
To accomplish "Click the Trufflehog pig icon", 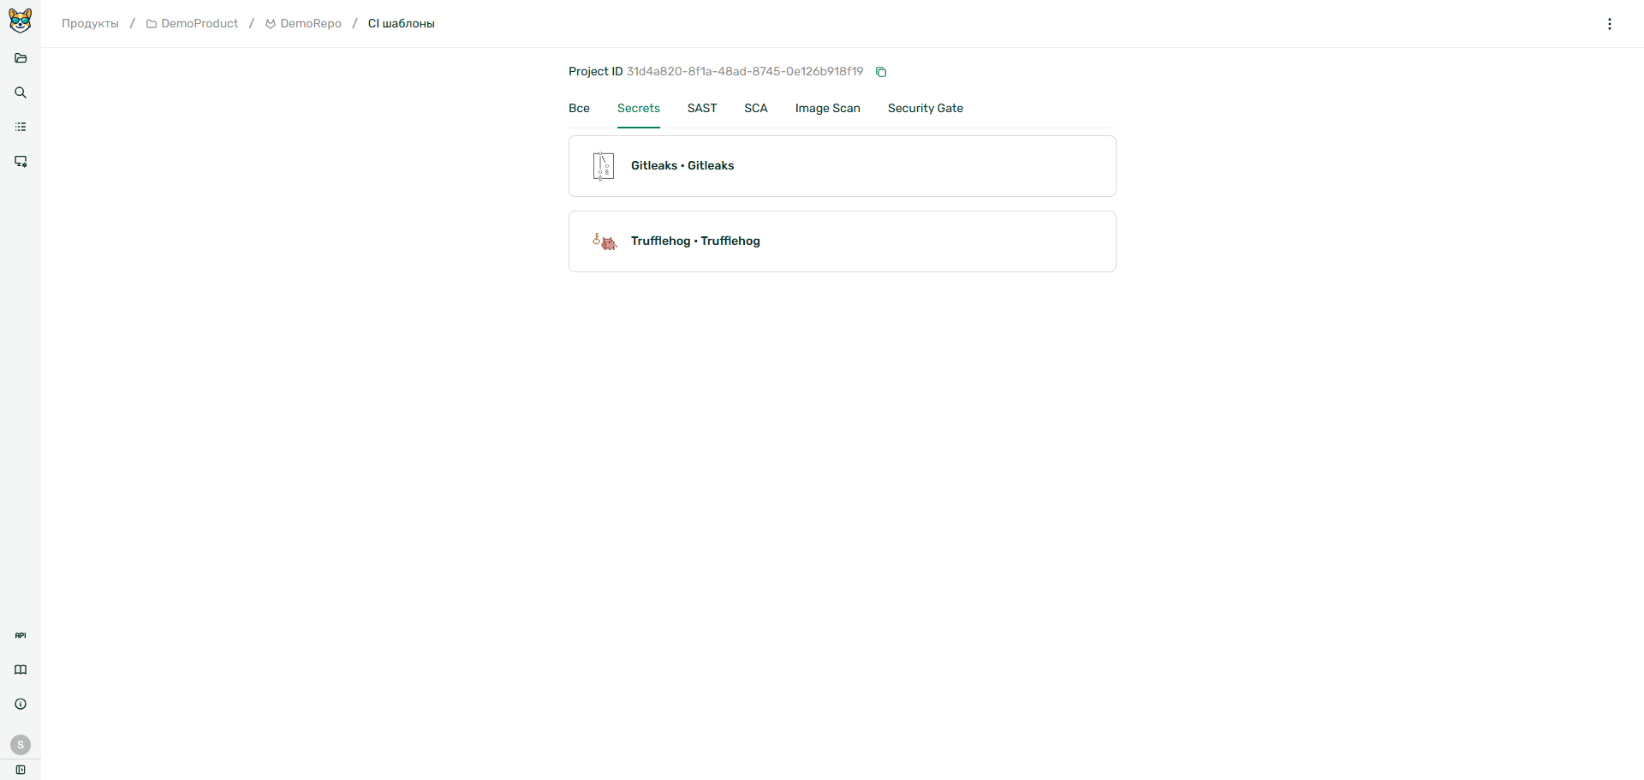I will [x=605, y=241].
